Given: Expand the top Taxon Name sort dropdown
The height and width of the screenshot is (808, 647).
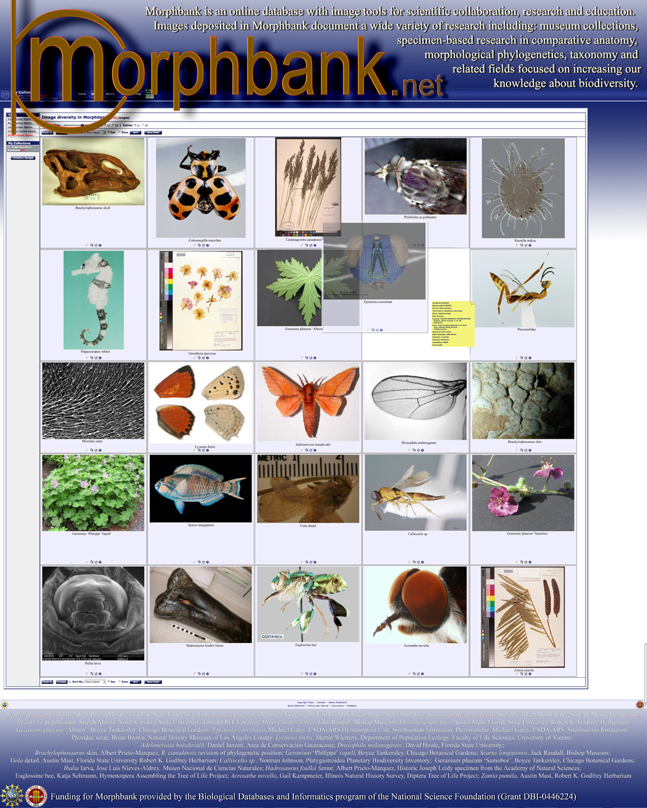Looking at the screenshot, I should pos(94,133).
